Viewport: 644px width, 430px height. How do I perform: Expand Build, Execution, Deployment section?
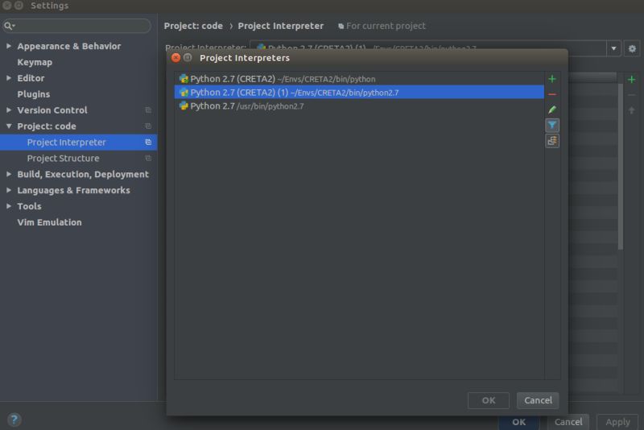click(x=9, y=174)
